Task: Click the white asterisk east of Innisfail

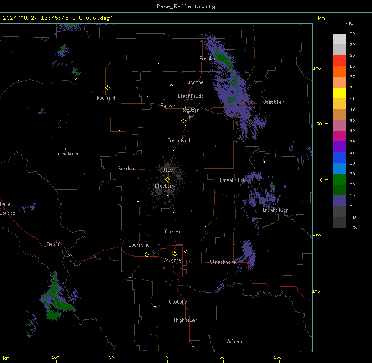Action: (217, 131)
